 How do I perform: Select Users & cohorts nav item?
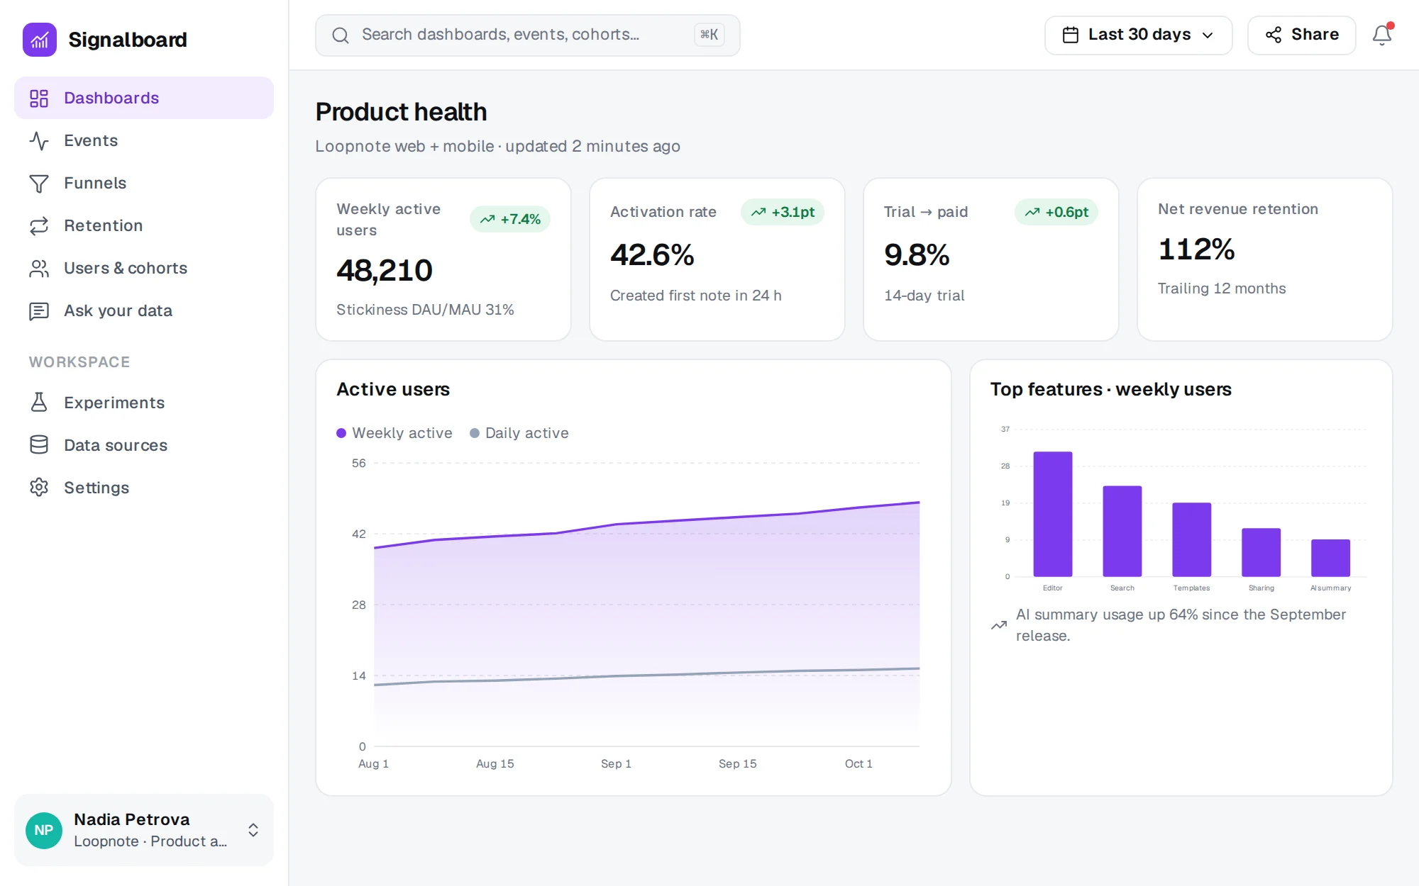tap(144, 268)
